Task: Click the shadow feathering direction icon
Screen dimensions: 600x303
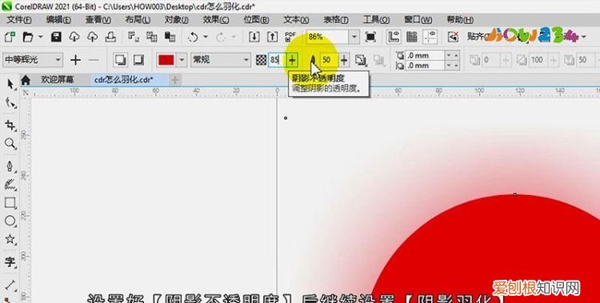Action: point(360,60)
